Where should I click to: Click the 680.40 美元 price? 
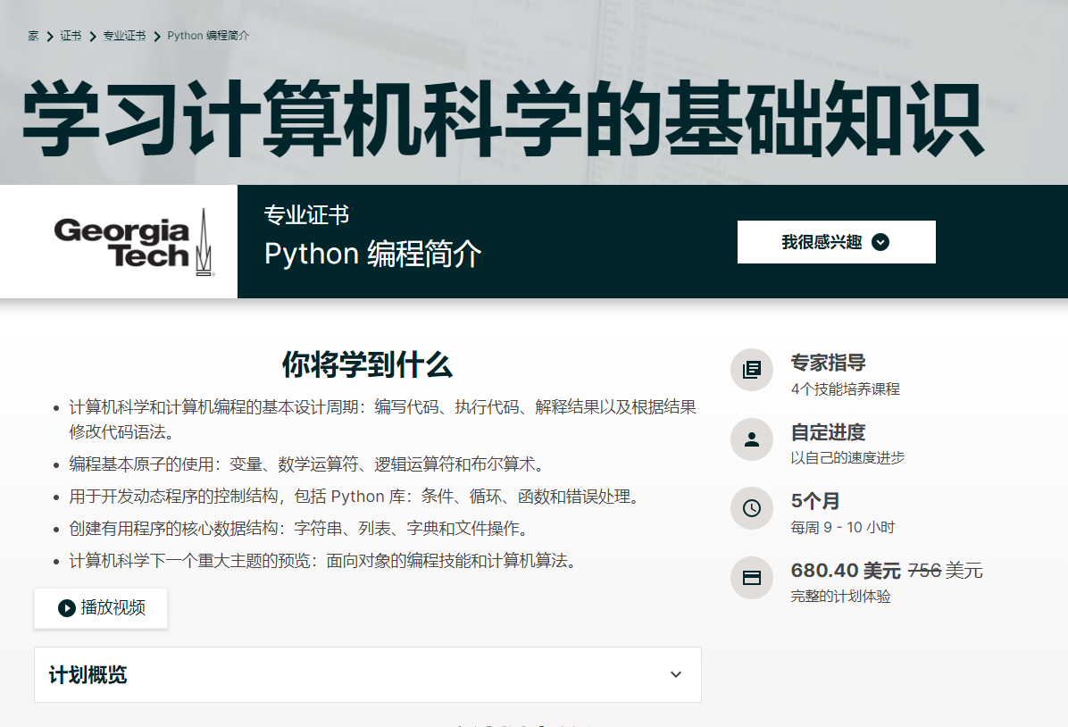[x=846, y=571]
